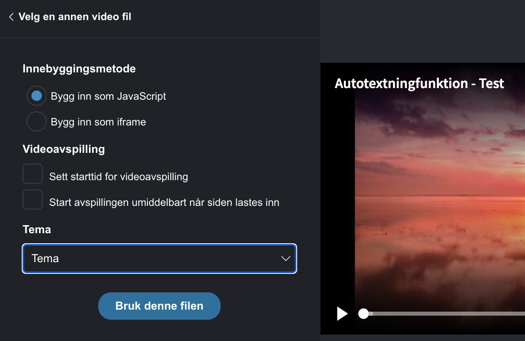Click the Bygg inn som iframe label text
Viewport: 525px width, 341px height.
tap(98, 122)
